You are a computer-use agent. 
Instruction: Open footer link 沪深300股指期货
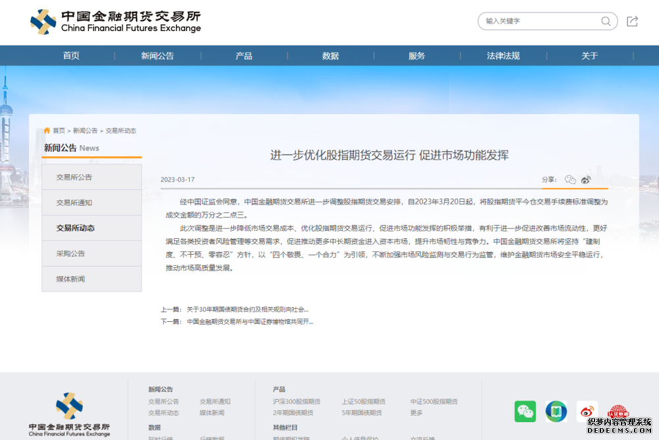coord(297,402)
